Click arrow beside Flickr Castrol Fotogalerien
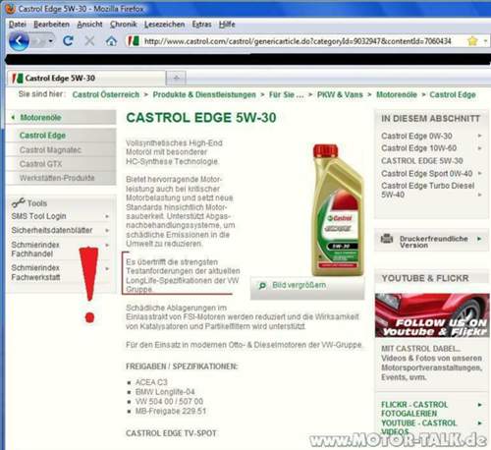The width and height of the screenshot is (491, 450). tap(479, 405)
